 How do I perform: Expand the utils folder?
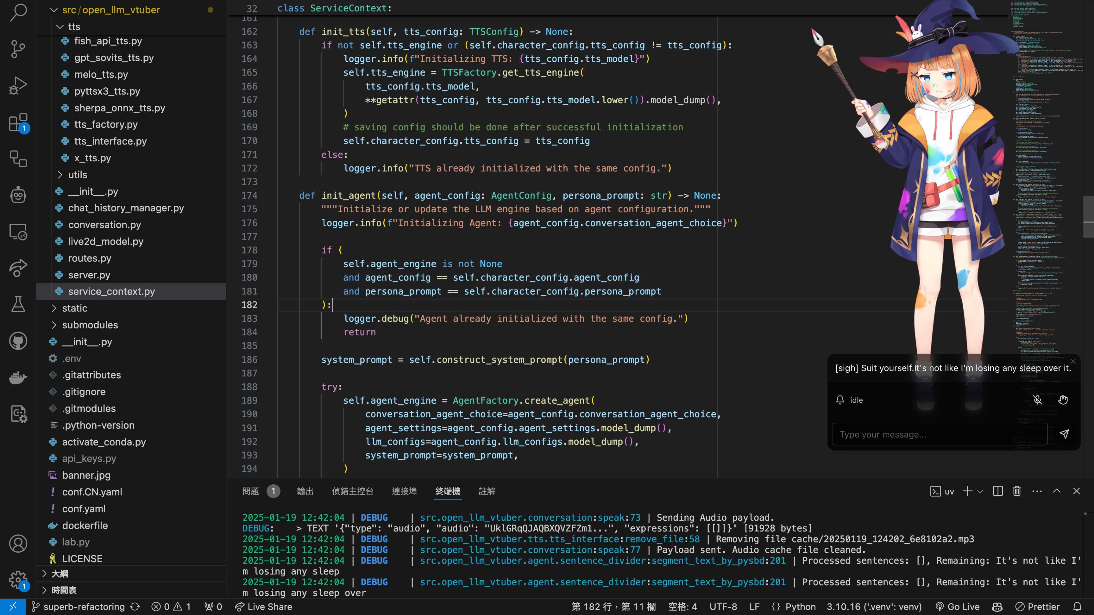[60, 174]
